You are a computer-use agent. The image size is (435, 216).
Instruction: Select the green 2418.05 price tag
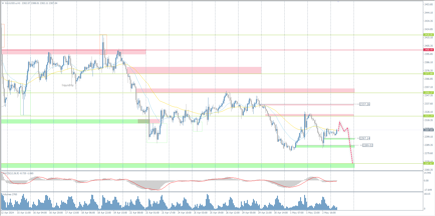click(x=428, y=35)
